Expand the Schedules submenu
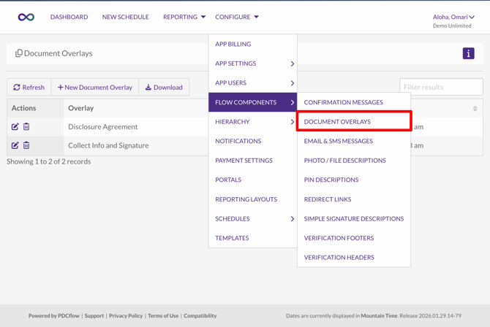Screen dimensions: 490x327 [252, 219]
